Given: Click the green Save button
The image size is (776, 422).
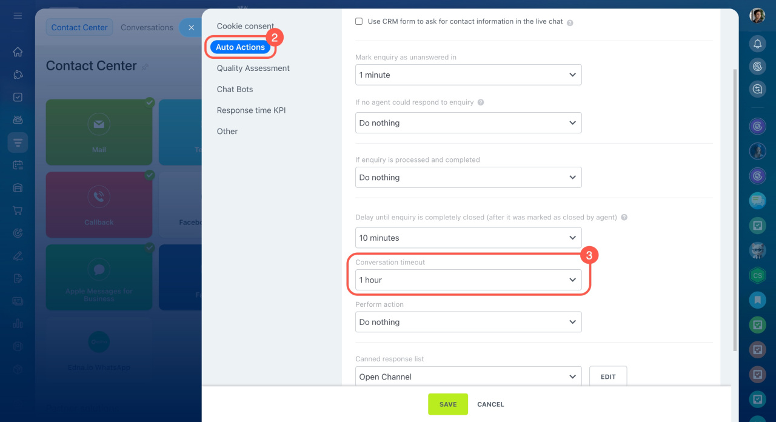Looking at the screenshot, I should [448, 404].
